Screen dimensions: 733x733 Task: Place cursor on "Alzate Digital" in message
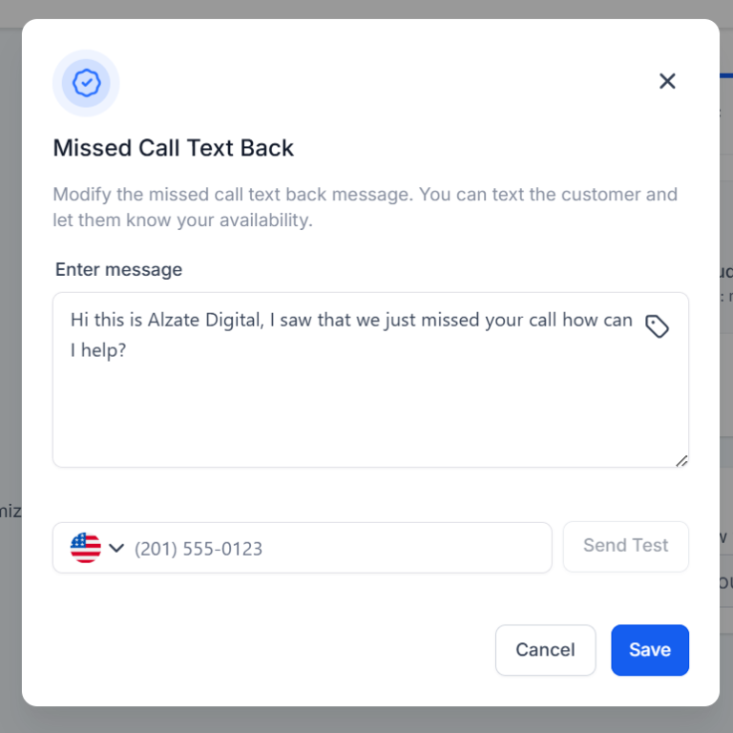[206, 321]
